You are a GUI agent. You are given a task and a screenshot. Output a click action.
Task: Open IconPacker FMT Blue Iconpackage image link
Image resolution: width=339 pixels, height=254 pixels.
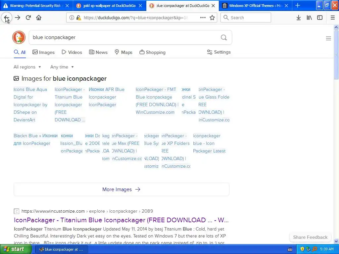(x=157, y=101)
